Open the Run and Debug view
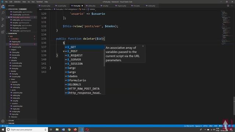This screenshot has height=132, width=235. click(x=3, y=26)
